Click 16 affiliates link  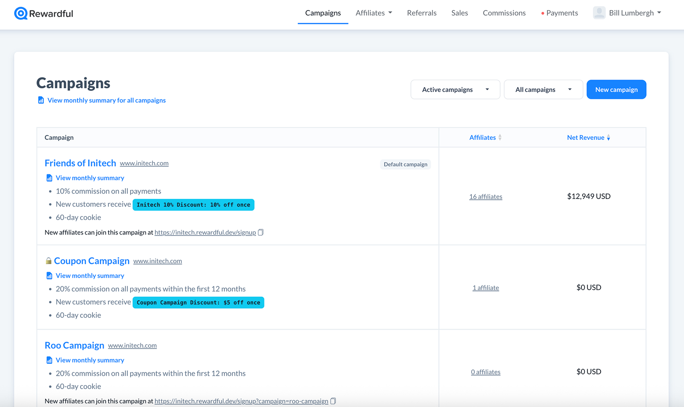click(x=486, y=197)
